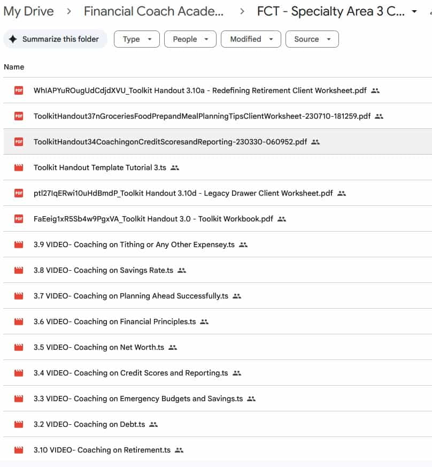The width and height of the screenshot is (432, 467).
Task: Click PDF icon beside Toolkit Workbook file
Action: (19, 219)
